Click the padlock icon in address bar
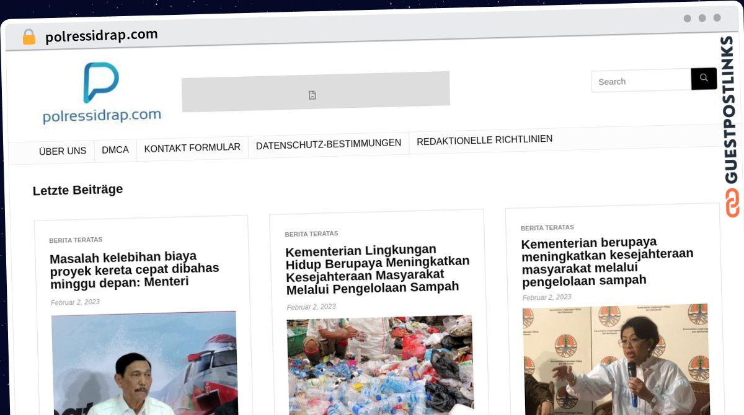This screenshot has height=415, width=744. (29, 37)
